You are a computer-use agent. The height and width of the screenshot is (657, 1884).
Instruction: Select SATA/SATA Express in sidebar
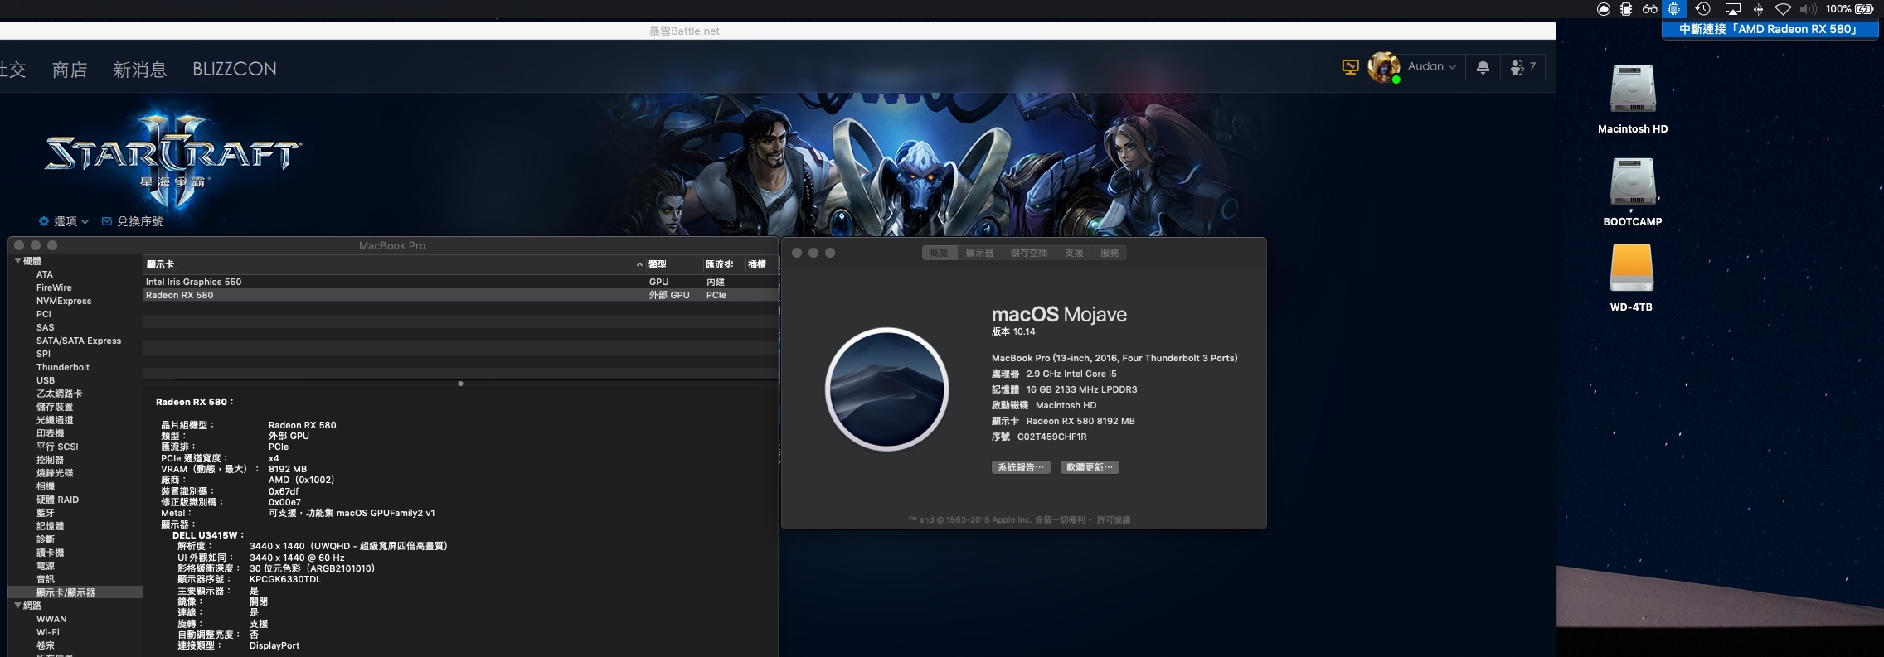pos(79,341)
